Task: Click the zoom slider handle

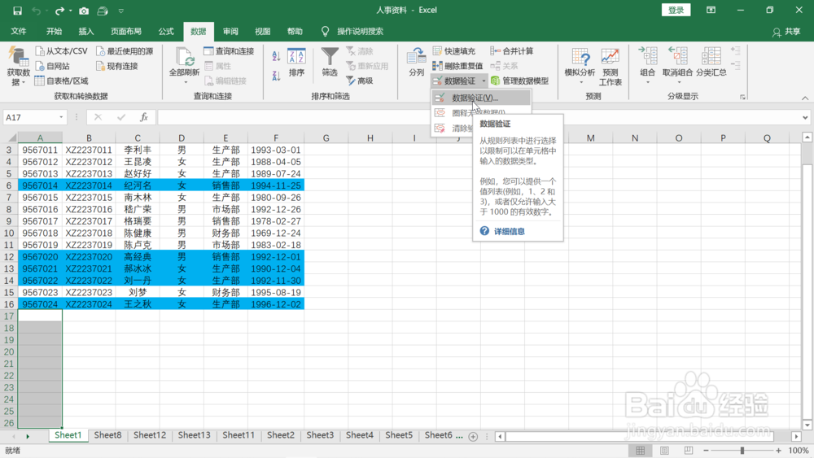Action: [x=742, y=451]
